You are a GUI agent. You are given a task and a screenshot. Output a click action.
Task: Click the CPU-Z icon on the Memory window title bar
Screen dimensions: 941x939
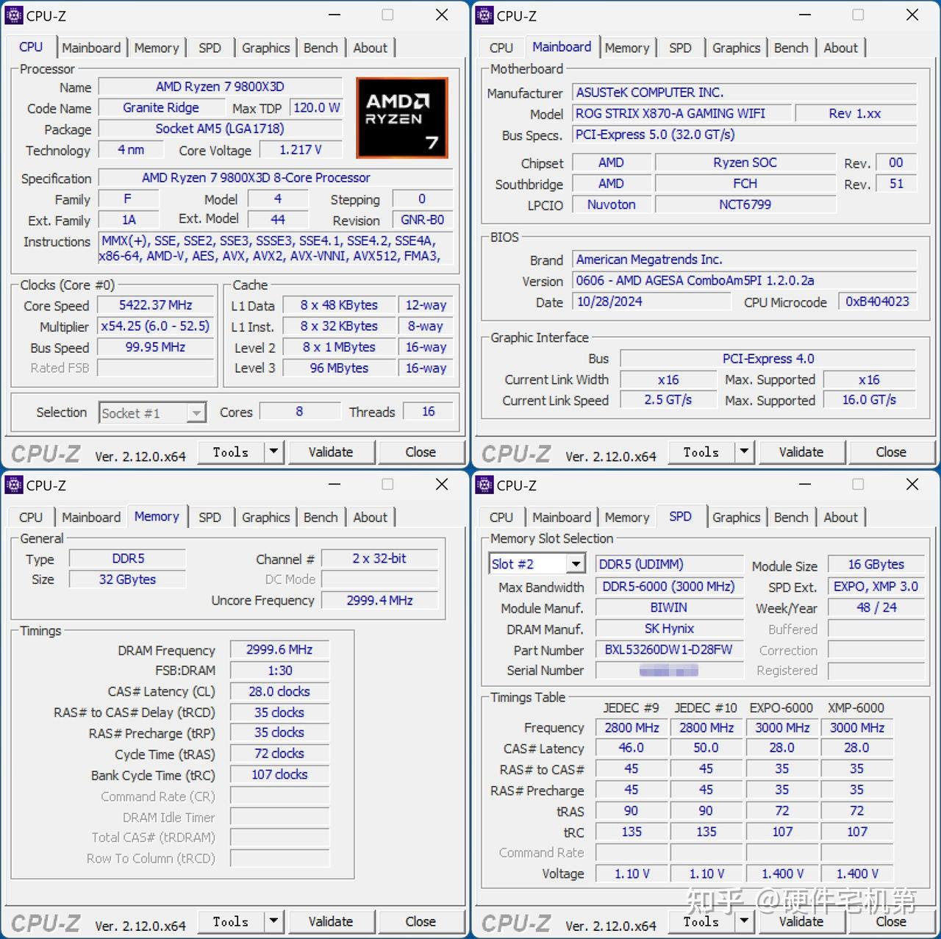pos(13,485)
